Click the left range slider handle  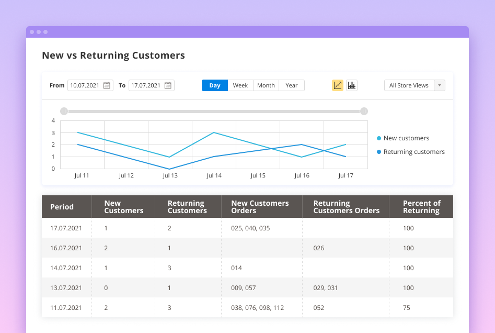point(64,111)
